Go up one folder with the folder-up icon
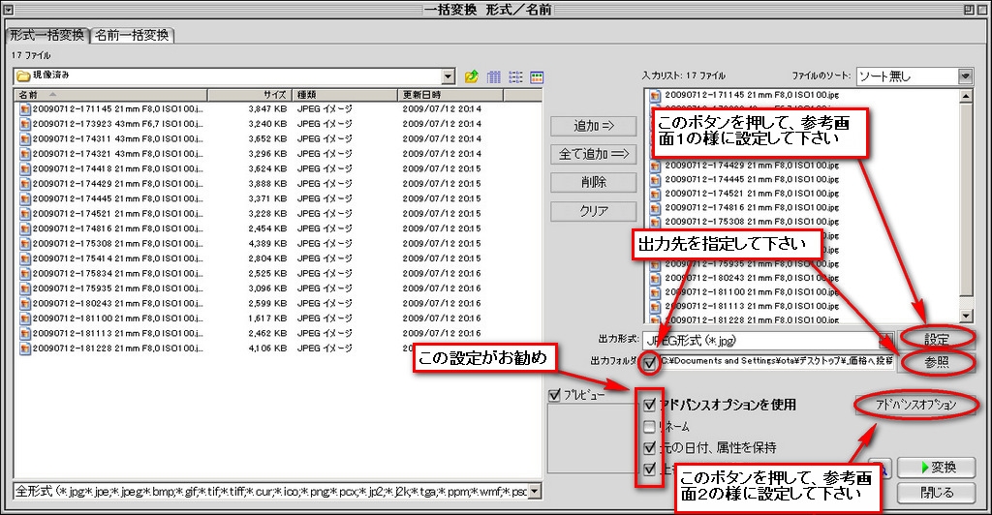This screenshot has height=515, width=992. (472, 77)
